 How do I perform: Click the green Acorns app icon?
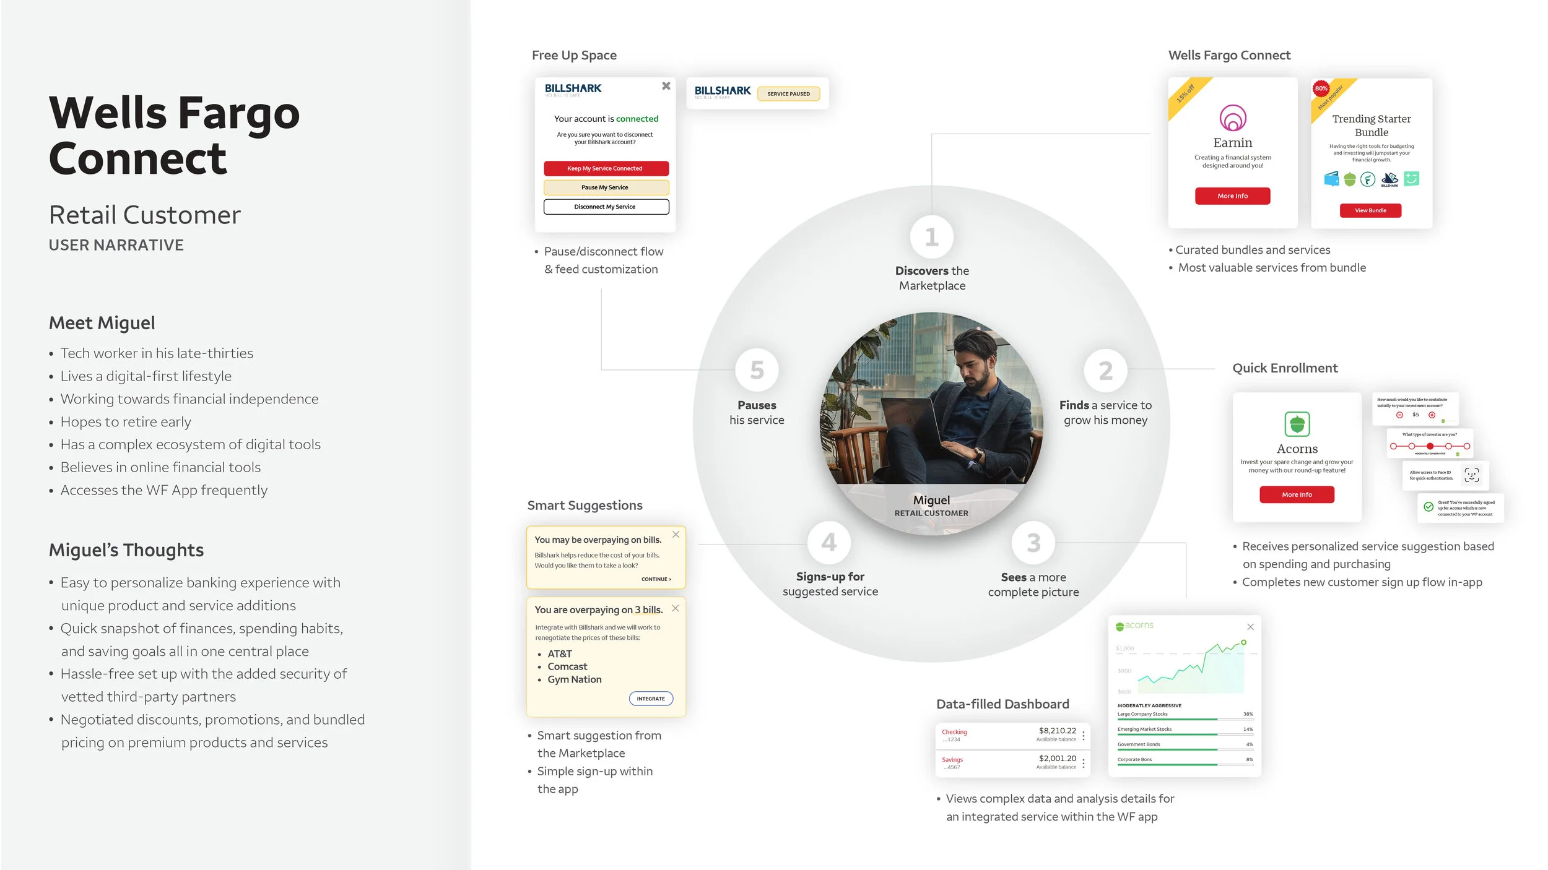click(x=1297, y=424)
